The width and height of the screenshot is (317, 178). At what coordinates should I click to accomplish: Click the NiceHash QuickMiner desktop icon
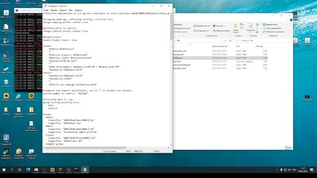(19, 154)
